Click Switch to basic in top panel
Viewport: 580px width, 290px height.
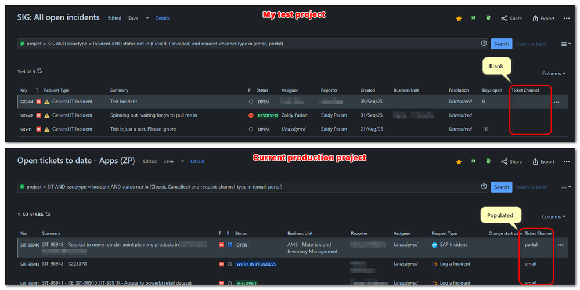click(x=531, y=44)
